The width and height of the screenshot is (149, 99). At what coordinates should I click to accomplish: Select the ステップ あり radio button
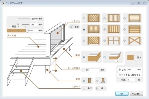click(84, 88)
